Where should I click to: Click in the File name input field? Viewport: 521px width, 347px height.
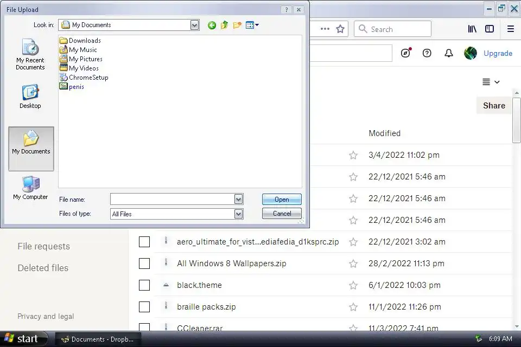pyautogui.click(x=173, y=199)
